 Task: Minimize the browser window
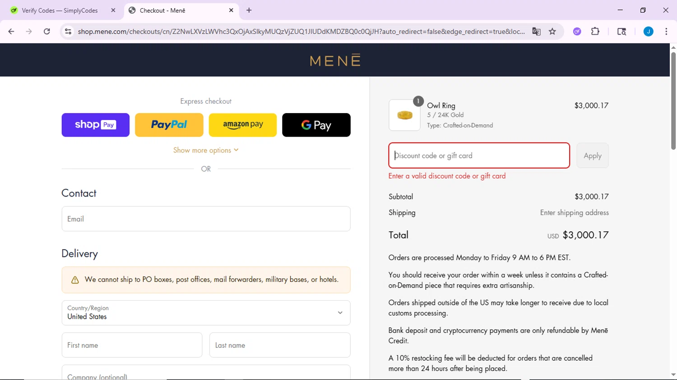pyautogui.click(x=620, y=10)
